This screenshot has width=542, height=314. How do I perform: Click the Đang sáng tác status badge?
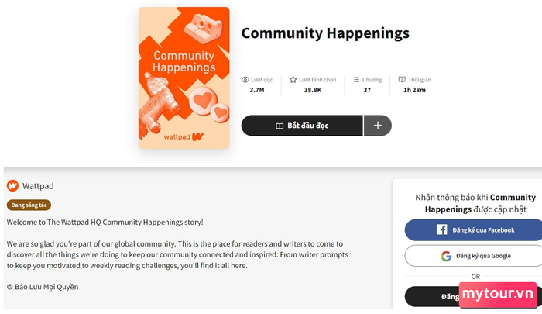tap(29, 205)
